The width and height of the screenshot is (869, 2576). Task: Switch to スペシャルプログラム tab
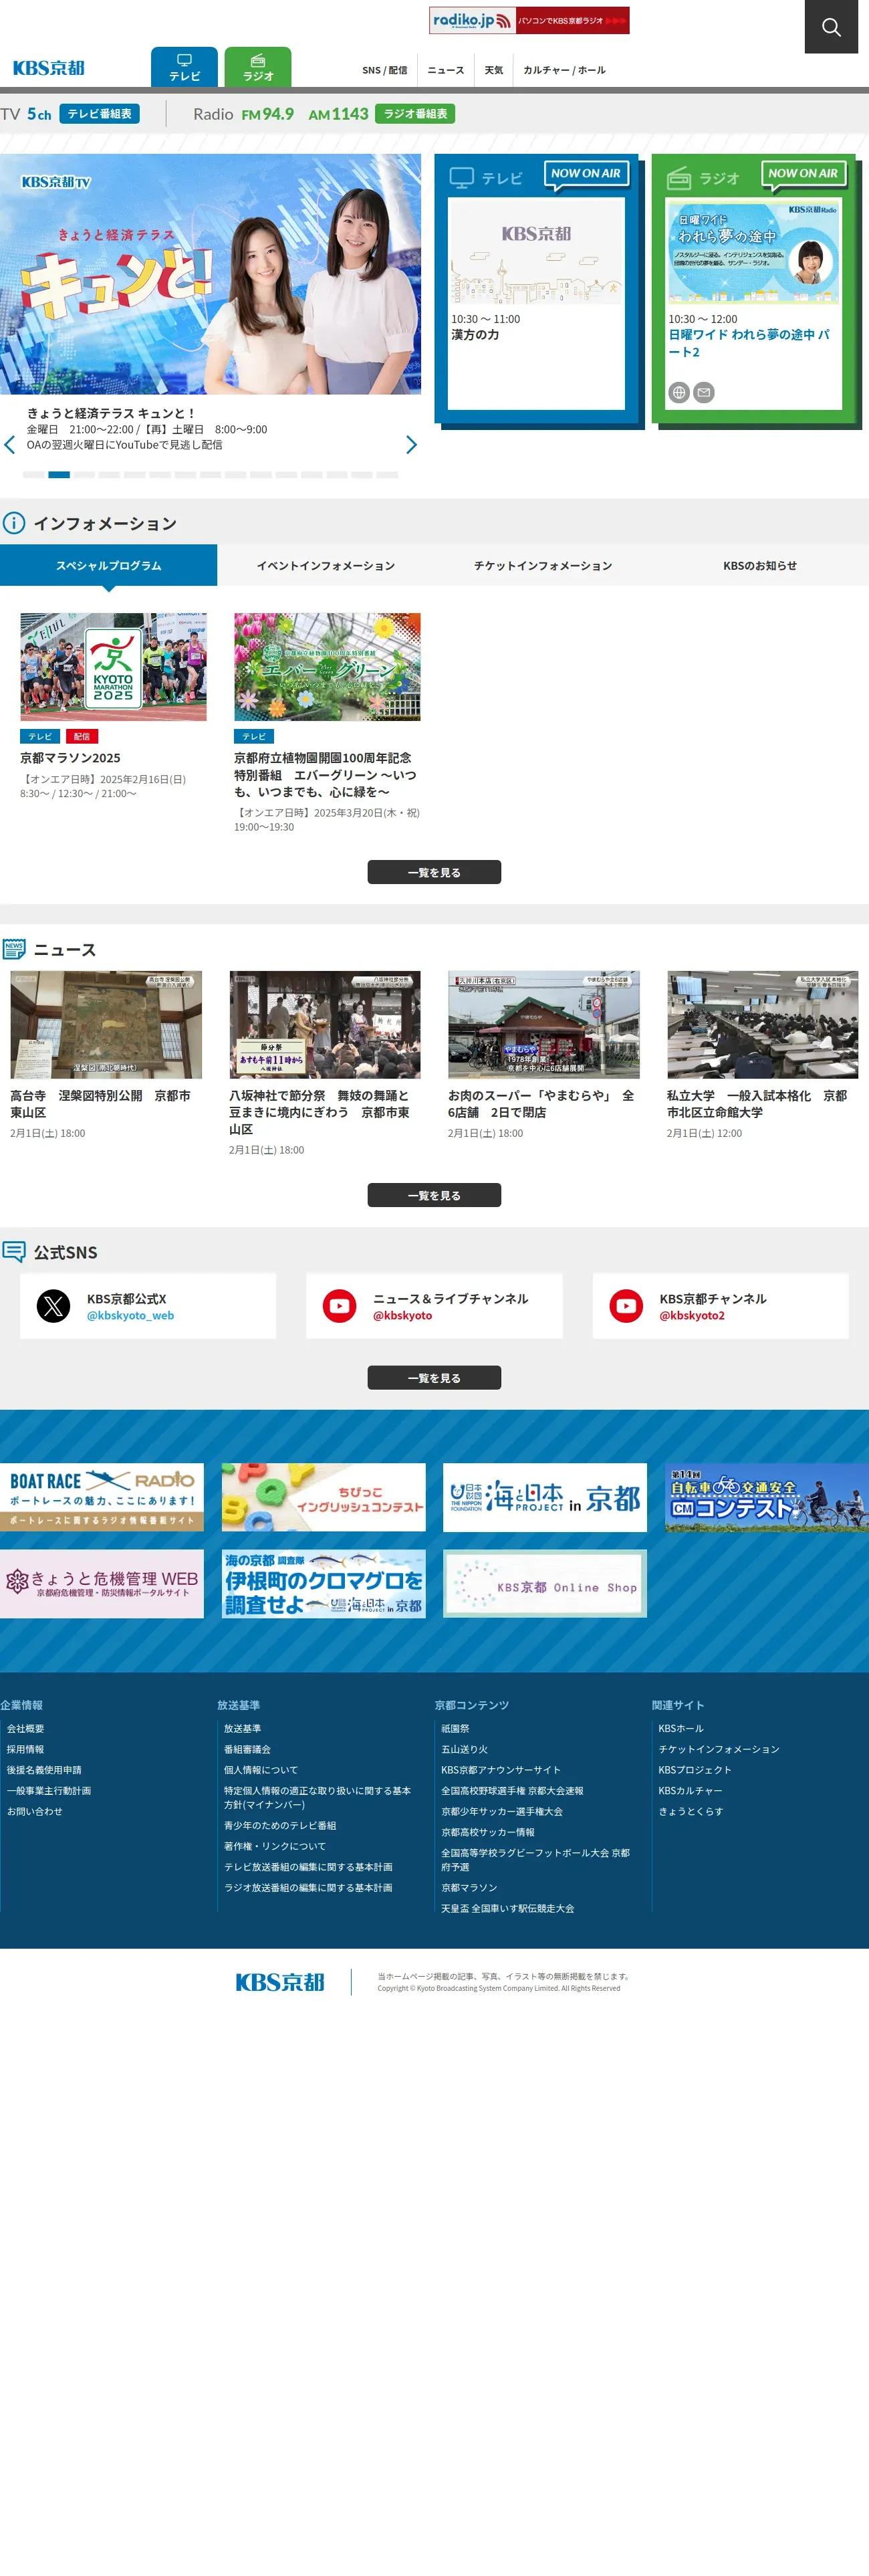tap(108, 565)
